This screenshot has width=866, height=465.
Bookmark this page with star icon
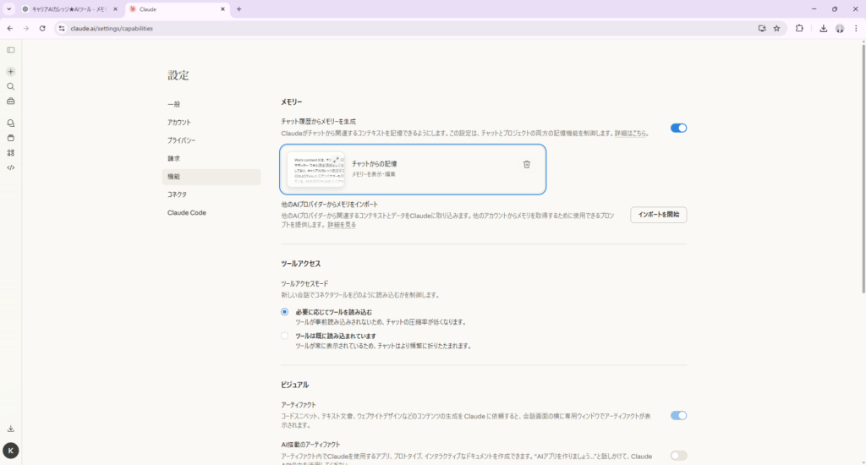(x=776, y=28)
